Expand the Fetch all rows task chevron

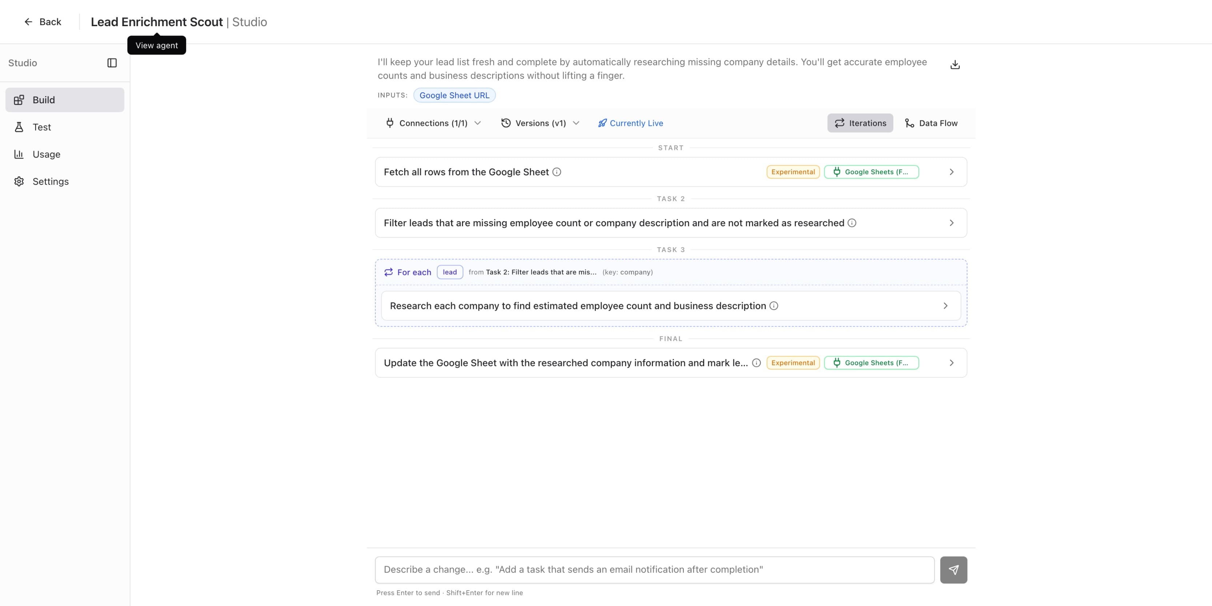[951, 172]
